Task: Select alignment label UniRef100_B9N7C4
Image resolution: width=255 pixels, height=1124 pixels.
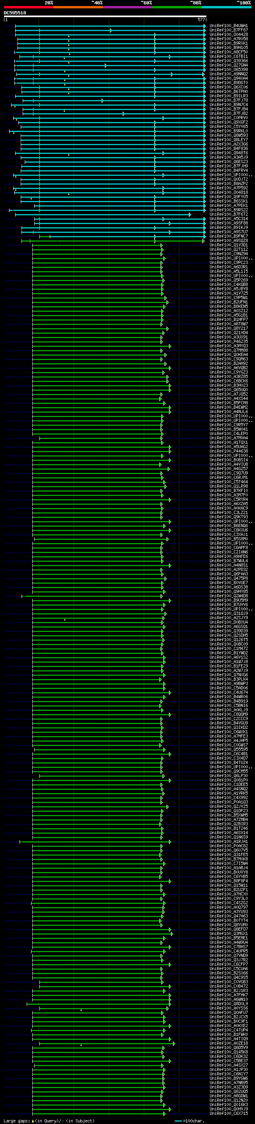Action: (229, 105)
